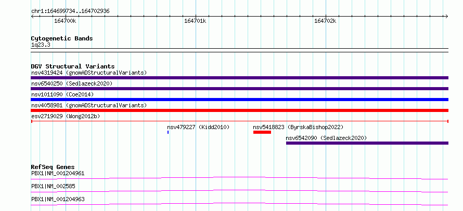Select the purple nsv6540250 variant bar
Screen dimensions: 463x211
pyautogui.click(x=239, y=89)
